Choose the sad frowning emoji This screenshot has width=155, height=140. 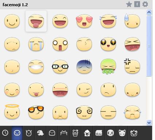pos(108,90)
